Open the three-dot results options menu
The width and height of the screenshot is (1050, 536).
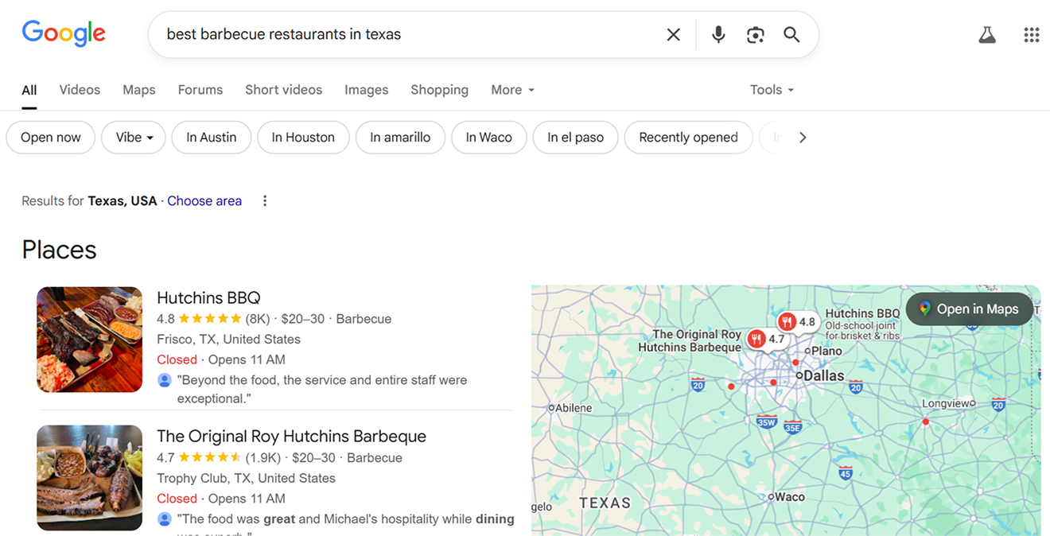[x=265, y=201]
